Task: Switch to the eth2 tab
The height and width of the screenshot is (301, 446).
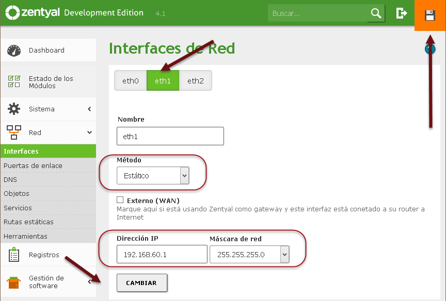Action: pyautogui.click(x=196, y=81)
